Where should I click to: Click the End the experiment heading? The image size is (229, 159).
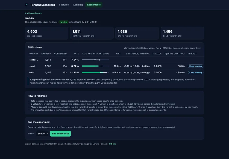(x=39, y=122)
